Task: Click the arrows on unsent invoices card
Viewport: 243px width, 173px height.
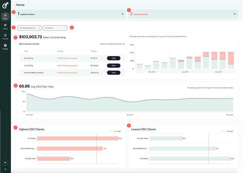Action: (235, 14)
